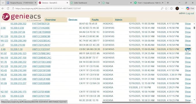Viewport: 196px width, 104px height.
Task: Click the vertical scrollbar thumb
Action: (x=194, y=28)
